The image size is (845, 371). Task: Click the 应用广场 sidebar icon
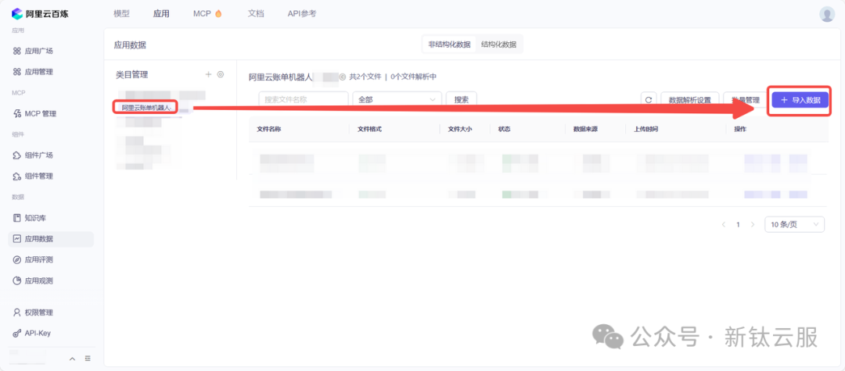(x=16, y=51)
